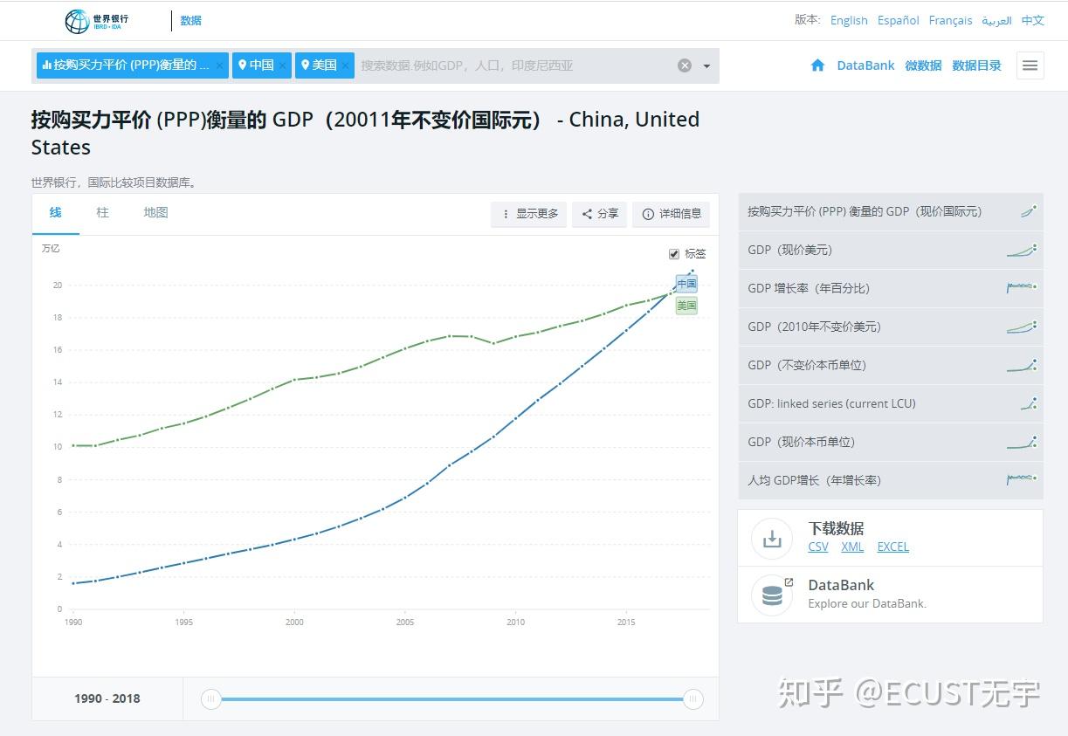Switch site language to English

click(x=848, y=19)
